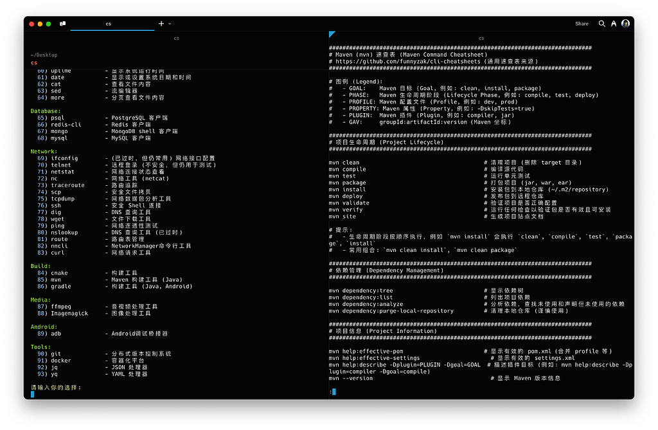This screenshot has height=430, width=658.
Task: Select the Android: section heading
Action: pos(44,327)
